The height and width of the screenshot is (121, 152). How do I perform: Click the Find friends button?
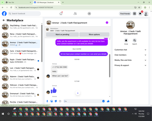[125, 14]
